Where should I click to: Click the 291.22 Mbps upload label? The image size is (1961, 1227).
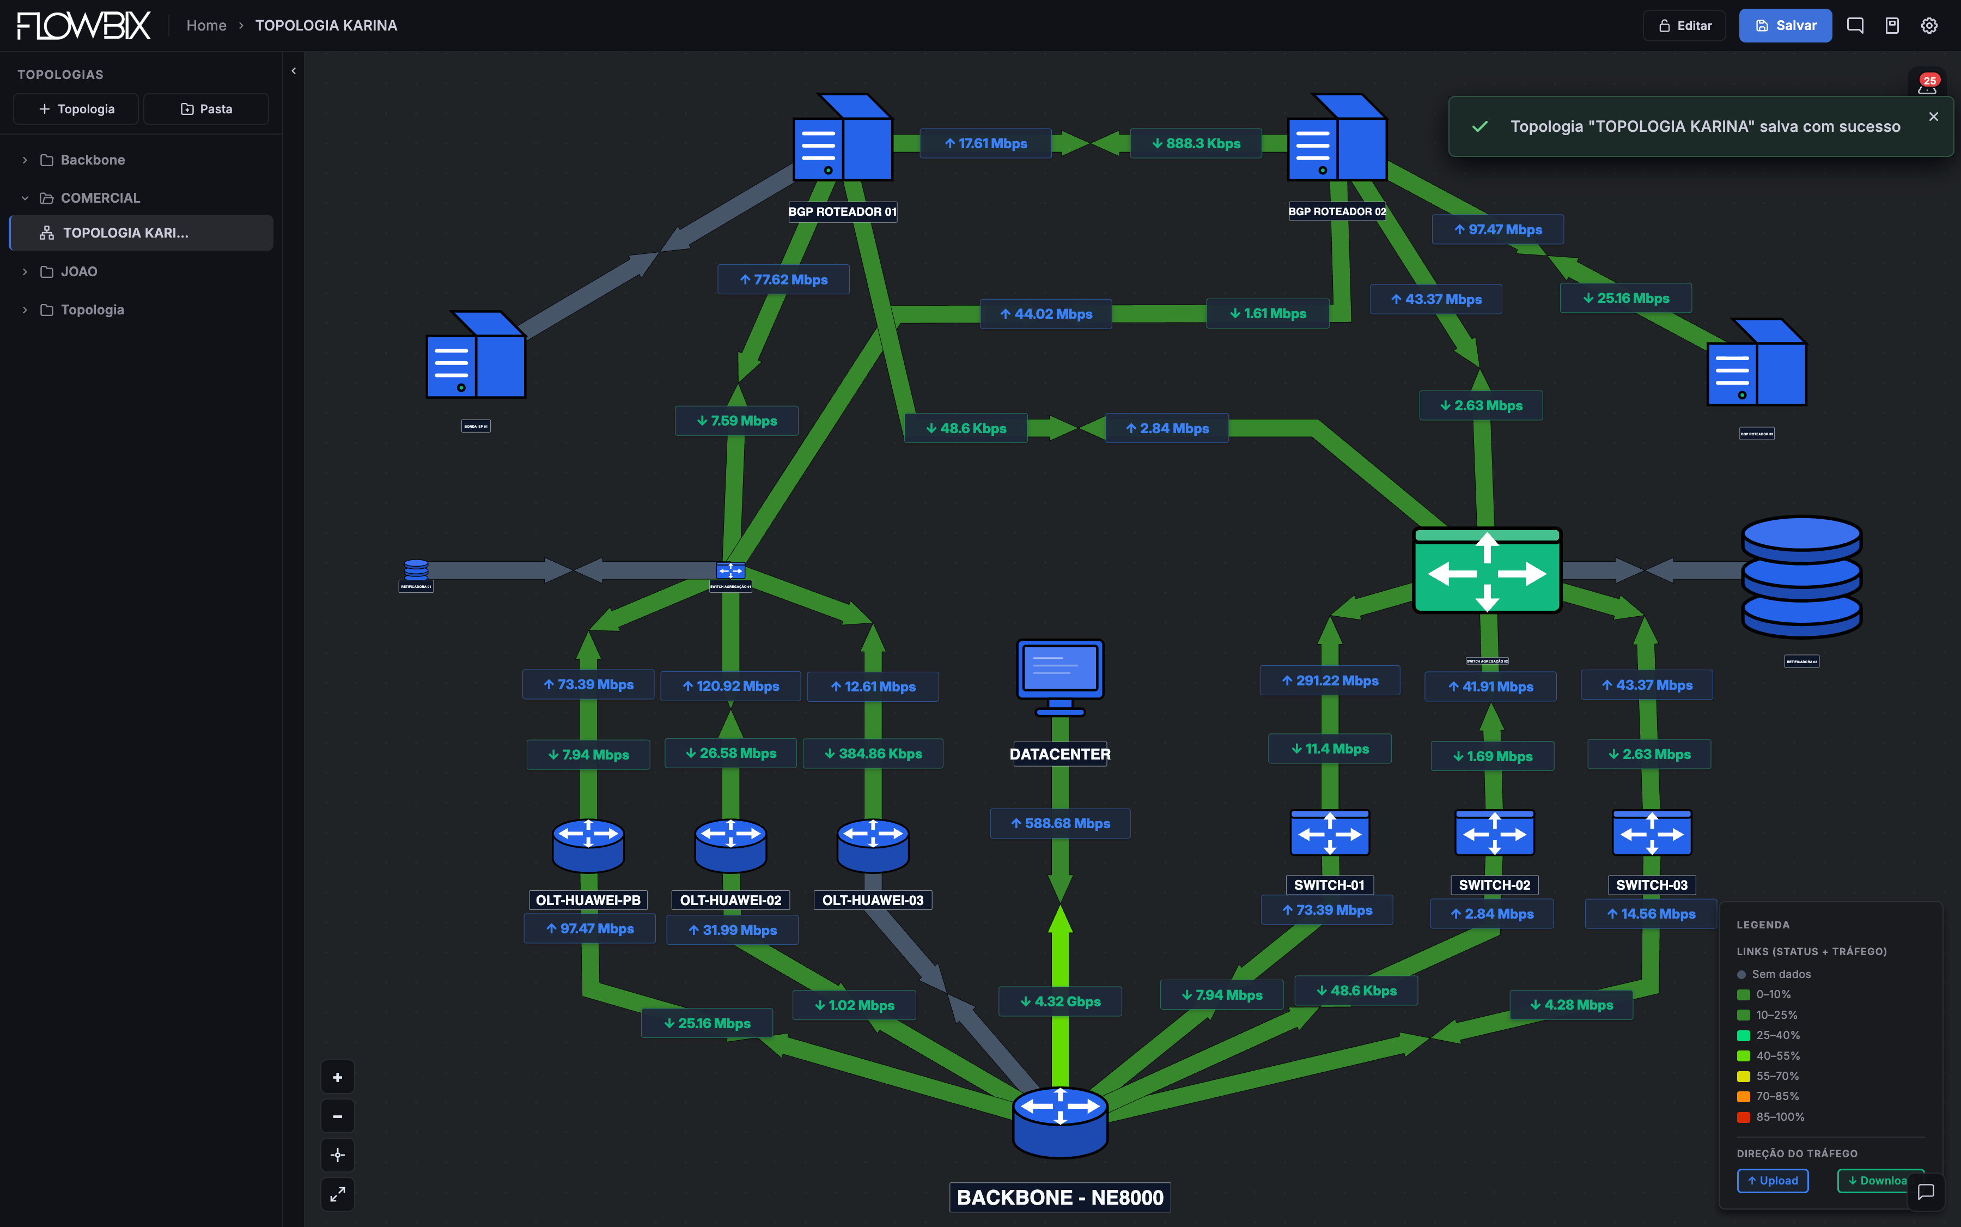[x=1329, y=681]
